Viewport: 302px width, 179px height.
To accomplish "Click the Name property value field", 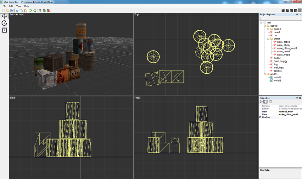I will click(289, 114).
